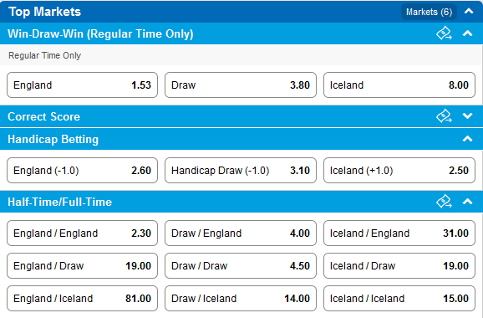Click the cash-out icon on Win-Draw-Win header

pos(444,33)
